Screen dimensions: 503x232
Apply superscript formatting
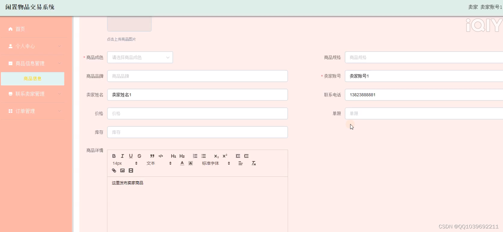click(225, 156)
